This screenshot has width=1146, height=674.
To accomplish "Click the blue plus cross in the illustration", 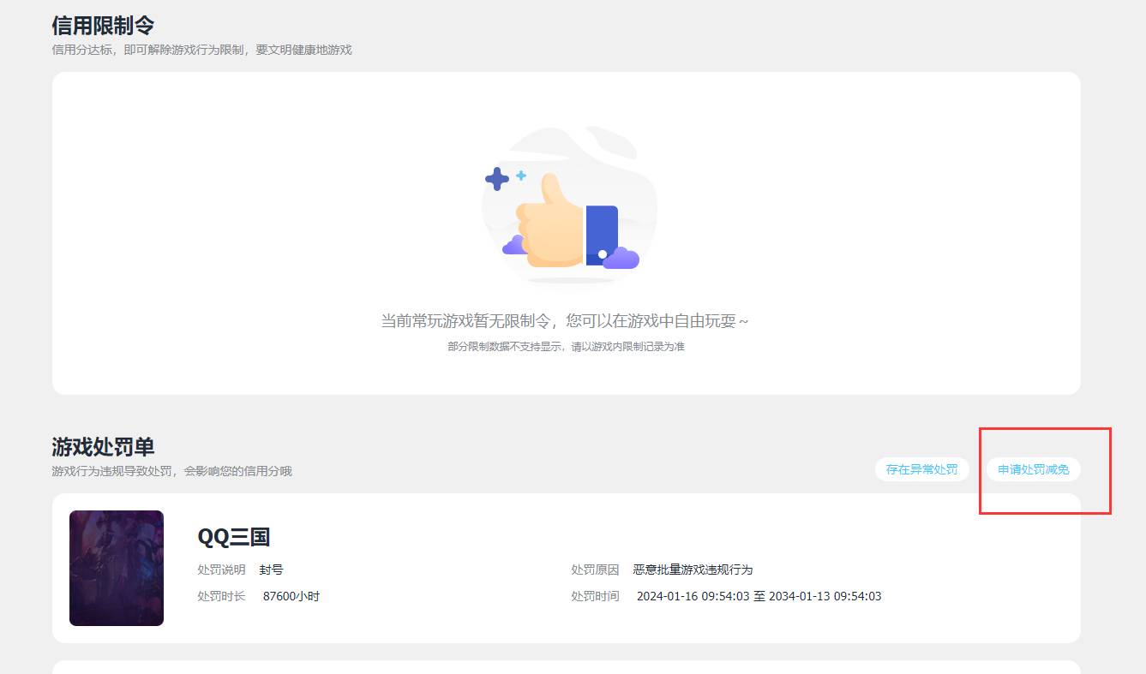I will [x=497, y=179].
